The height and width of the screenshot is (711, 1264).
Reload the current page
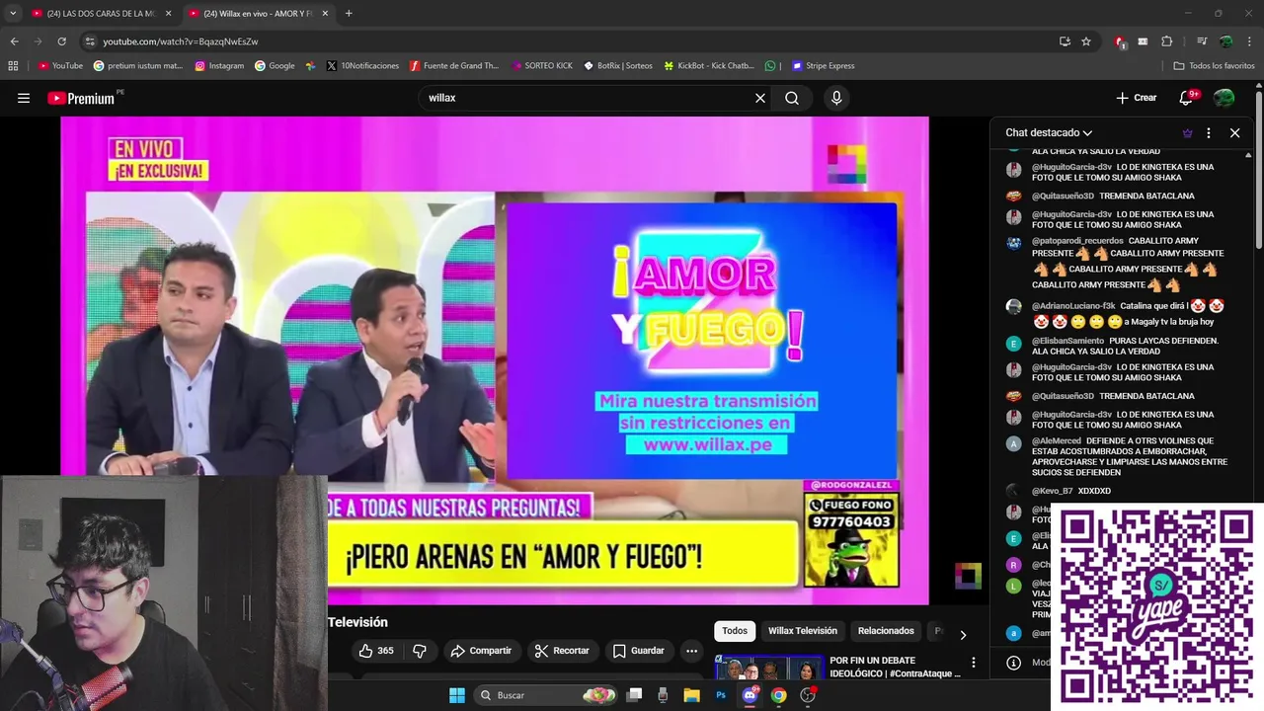coord(61,41)
